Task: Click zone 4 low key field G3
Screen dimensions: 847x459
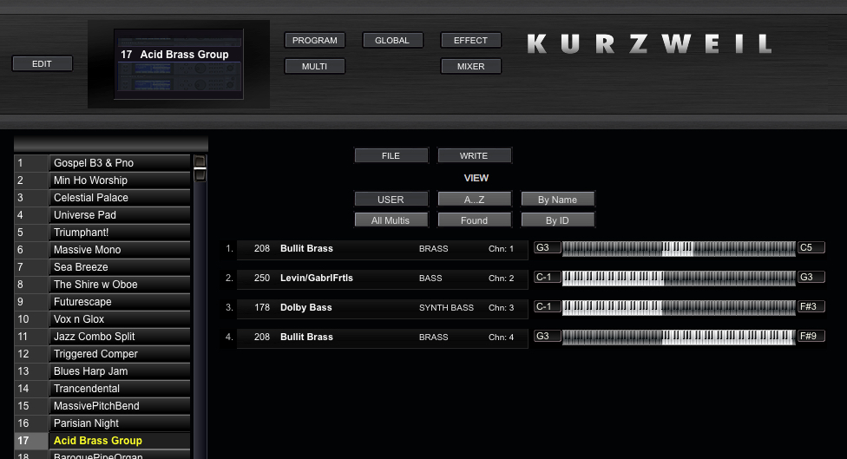Action: (548, 336)
